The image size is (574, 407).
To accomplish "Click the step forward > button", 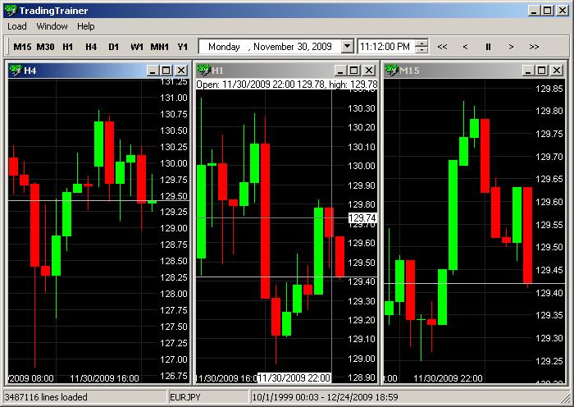I will coord(511,47).
